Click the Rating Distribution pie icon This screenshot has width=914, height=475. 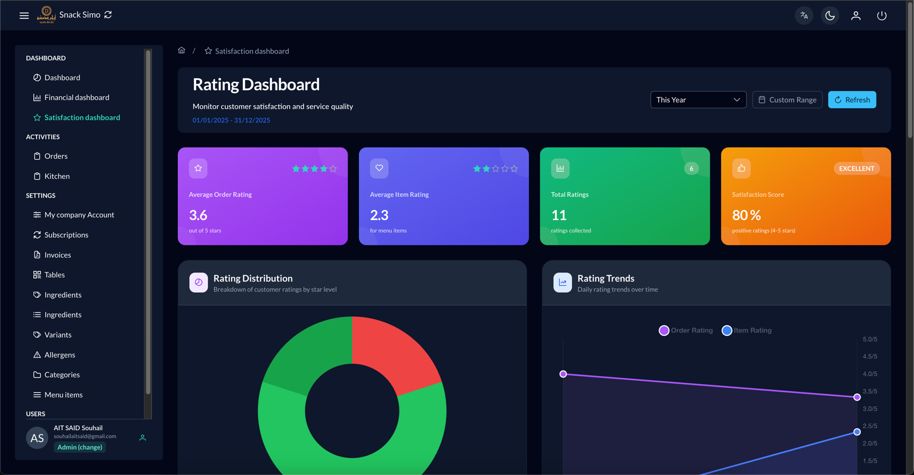tap(198, 282)
